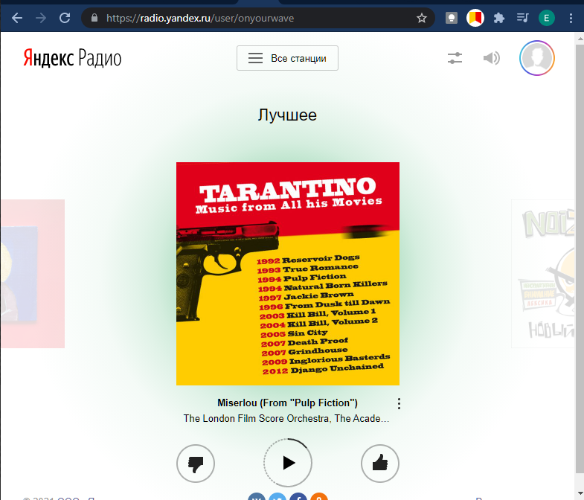Click the scroll down arrow on scrollbar
Image resolution: width=584 pixels, height=500 pixels.
point(580,494)
